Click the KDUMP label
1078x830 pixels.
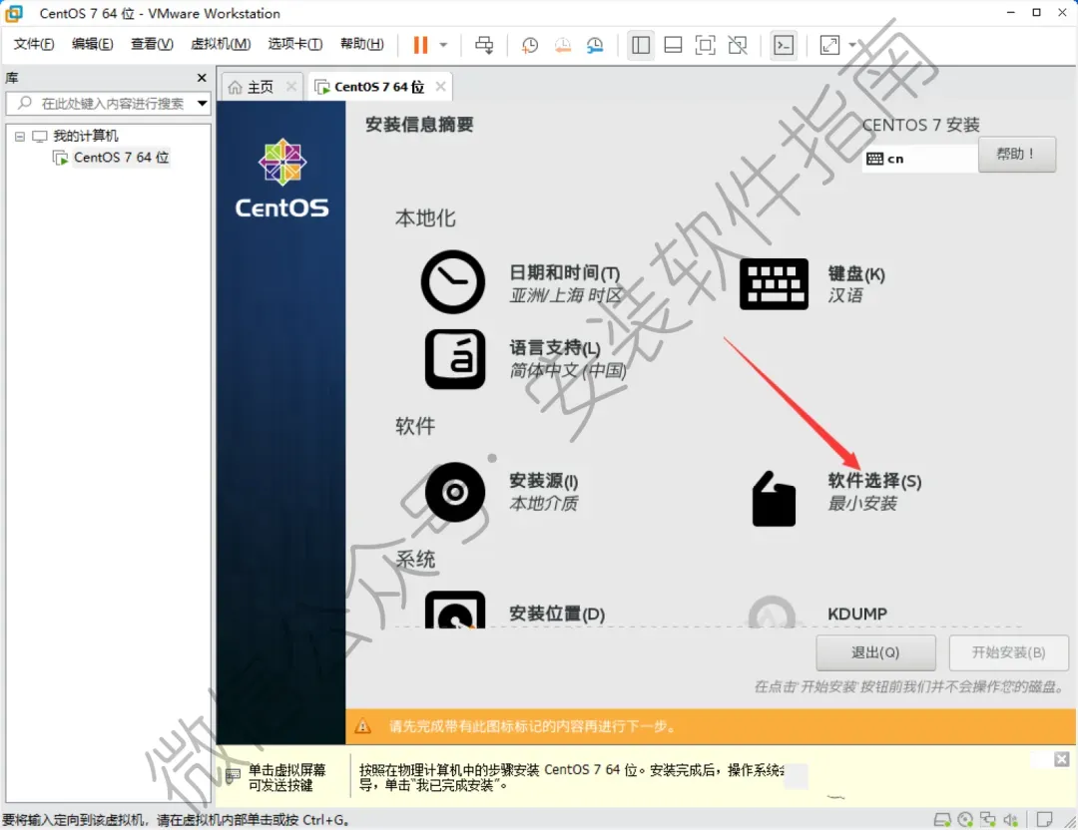coord(857,614)
